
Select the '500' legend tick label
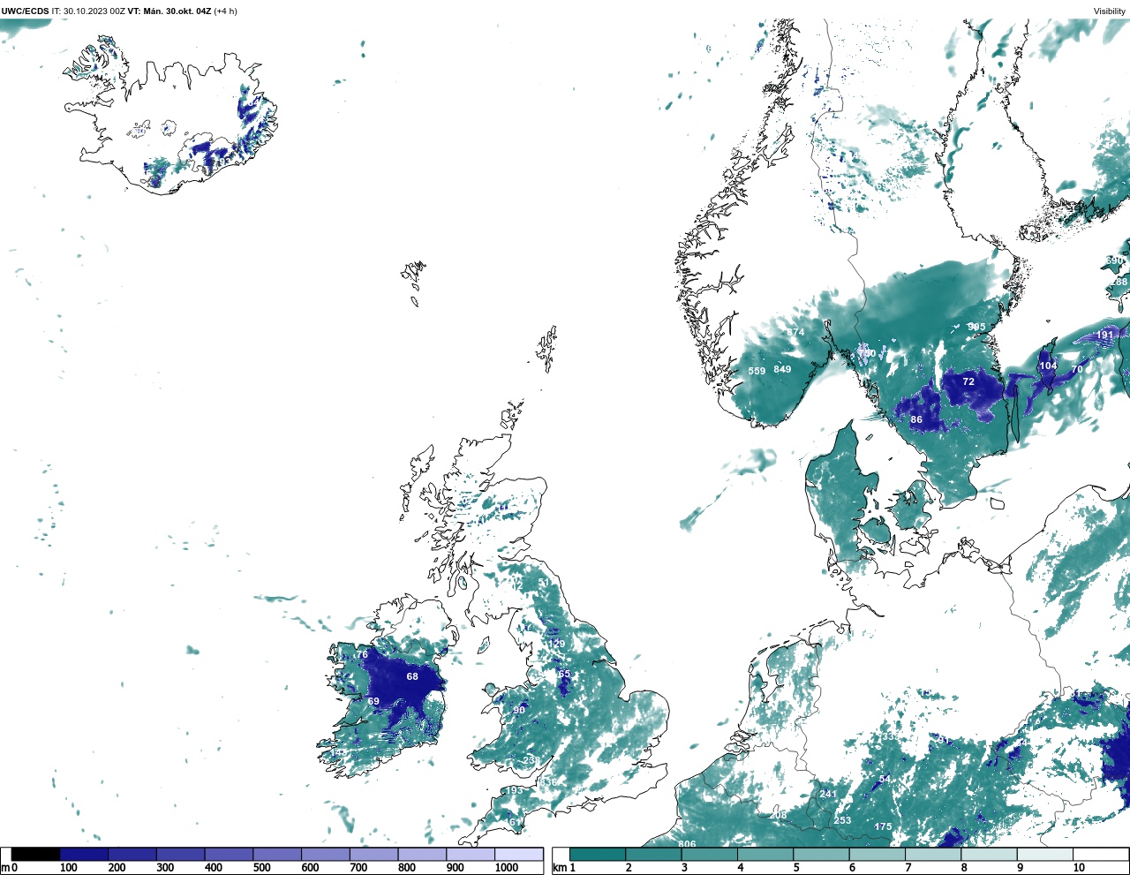point(261,868)
